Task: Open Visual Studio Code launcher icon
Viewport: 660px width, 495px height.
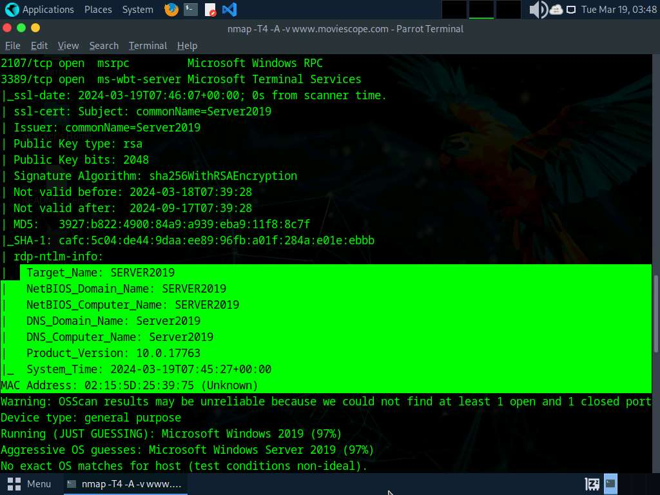Action: click(229, 10)
